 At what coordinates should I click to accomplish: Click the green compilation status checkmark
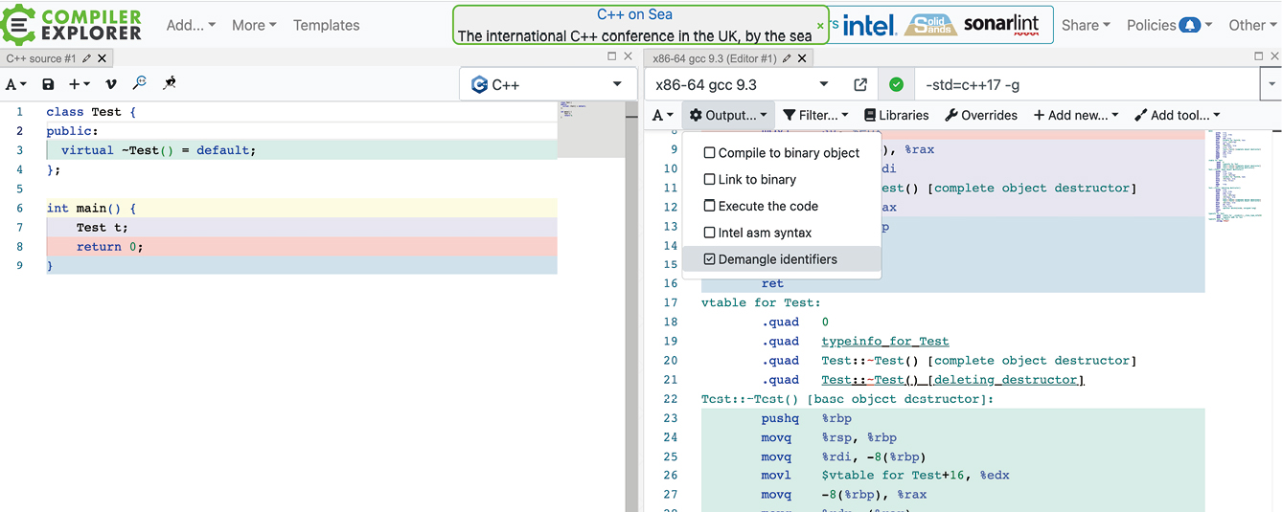point(896,84)
